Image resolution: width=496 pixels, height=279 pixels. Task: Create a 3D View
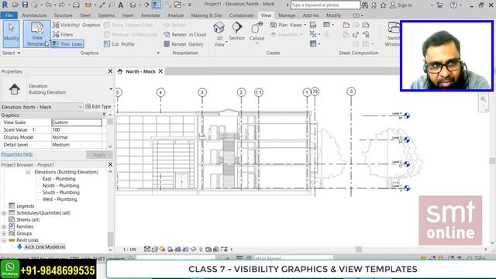click(x=219, y=34)
